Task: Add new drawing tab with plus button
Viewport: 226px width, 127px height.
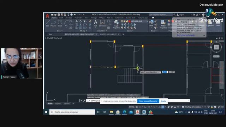Action: (123, 34)
